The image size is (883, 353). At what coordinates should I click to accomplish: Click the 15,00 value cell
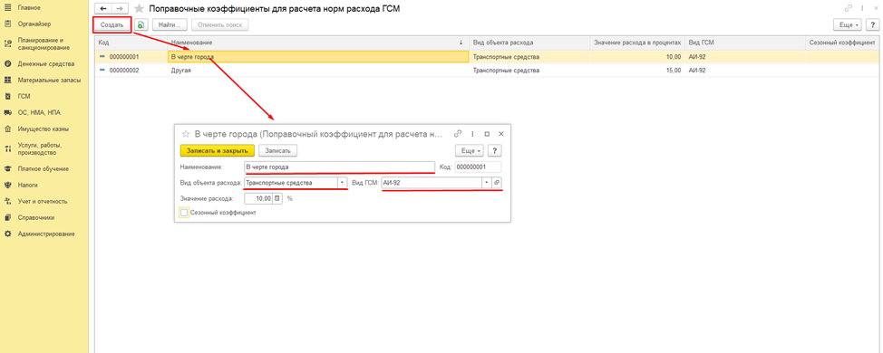[637, 71]
